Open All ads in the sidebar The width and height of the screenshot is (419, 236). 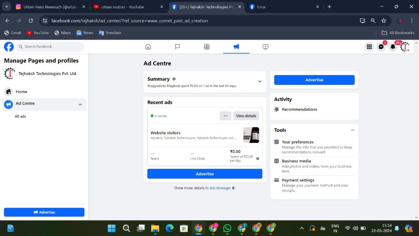point(20,116)
